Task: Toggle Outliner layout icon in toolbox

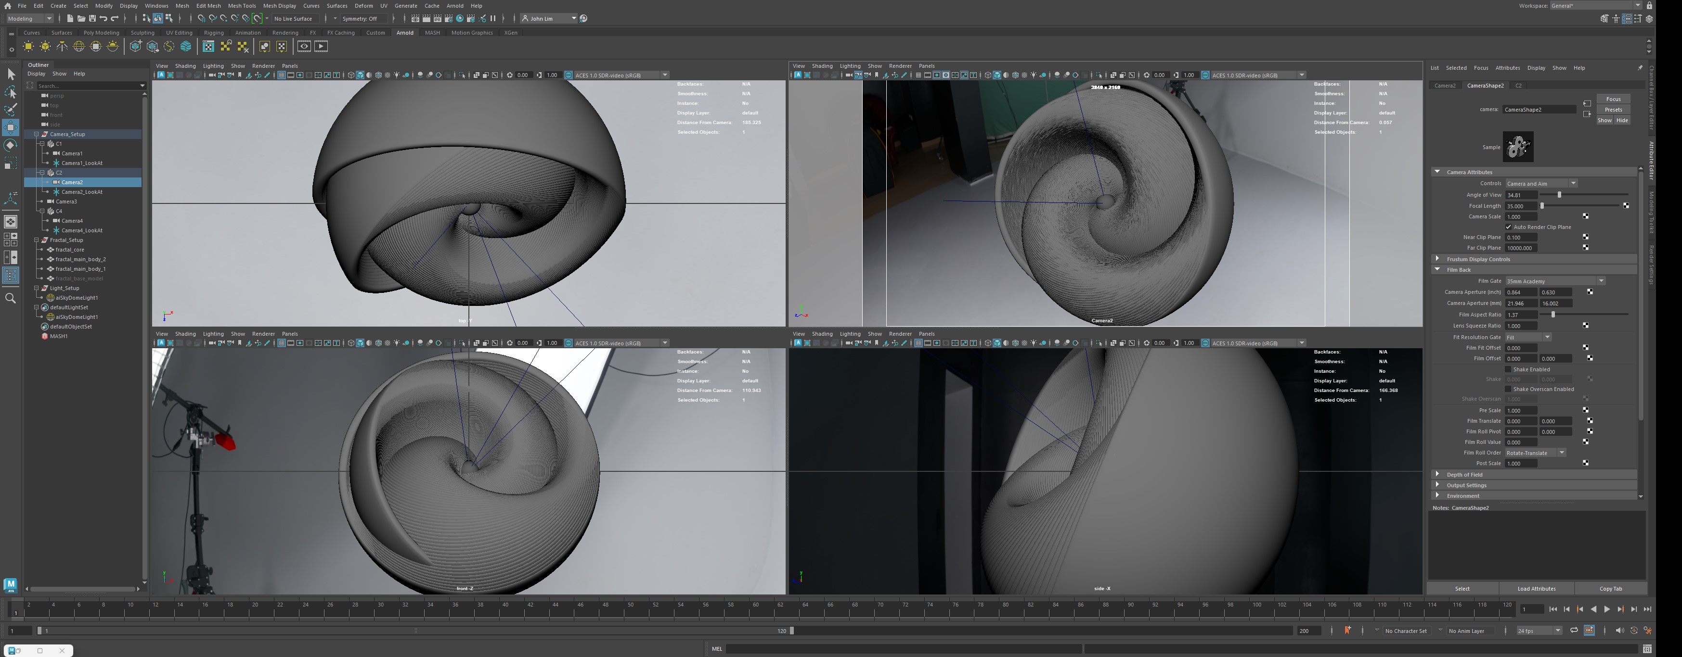Action: pyautogui.click(x=11, y=275)
